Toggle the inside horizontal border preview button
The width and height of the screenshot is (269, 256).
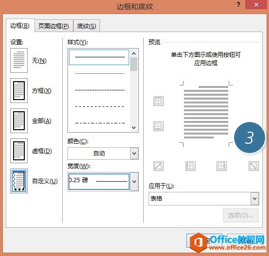click(158, 126)
